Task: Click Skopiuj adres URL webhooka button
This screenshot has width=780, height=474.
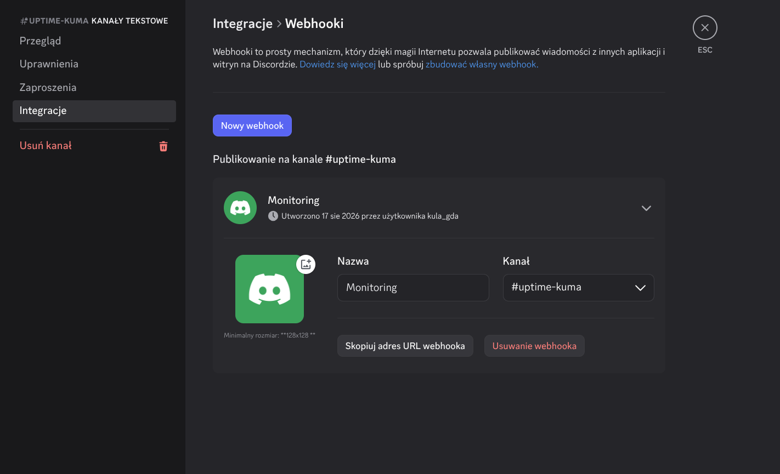Action: [x=405, y=346]
